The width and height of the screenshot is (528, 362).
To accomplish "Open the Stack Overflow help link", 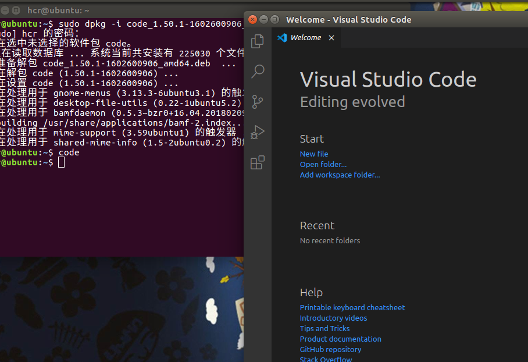I will tap(326, 359).
